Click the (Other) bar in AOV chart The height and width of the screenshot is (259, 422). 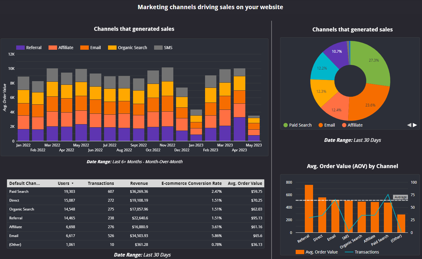401,224
